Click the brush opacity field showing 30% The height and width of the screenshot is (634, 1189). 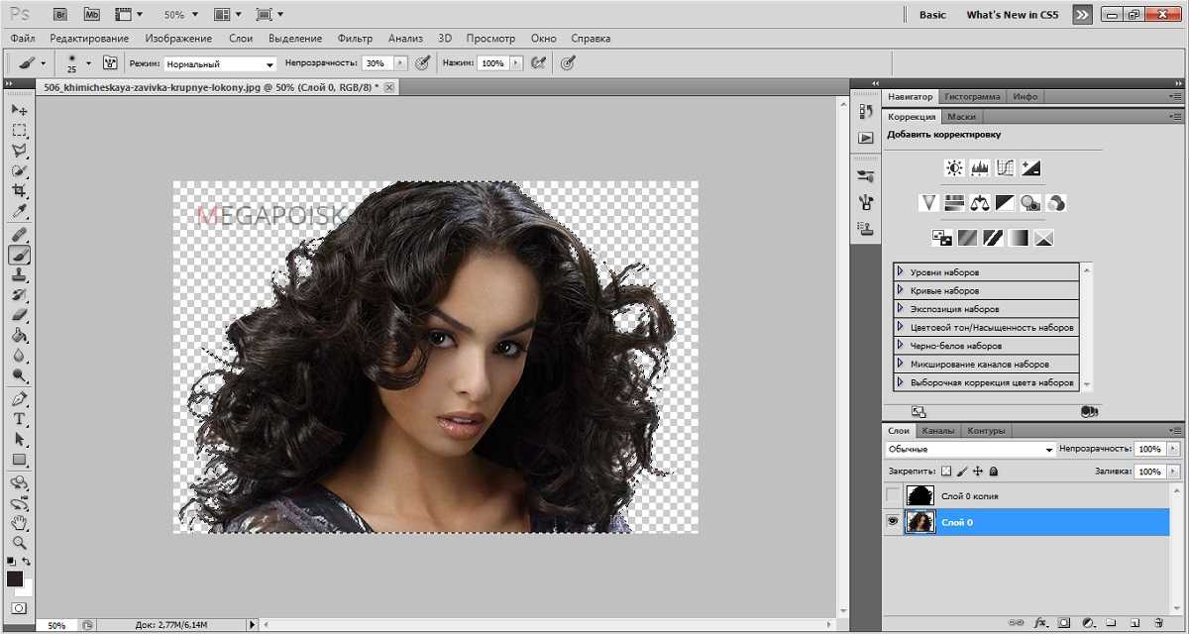click(x=376, y=63)
